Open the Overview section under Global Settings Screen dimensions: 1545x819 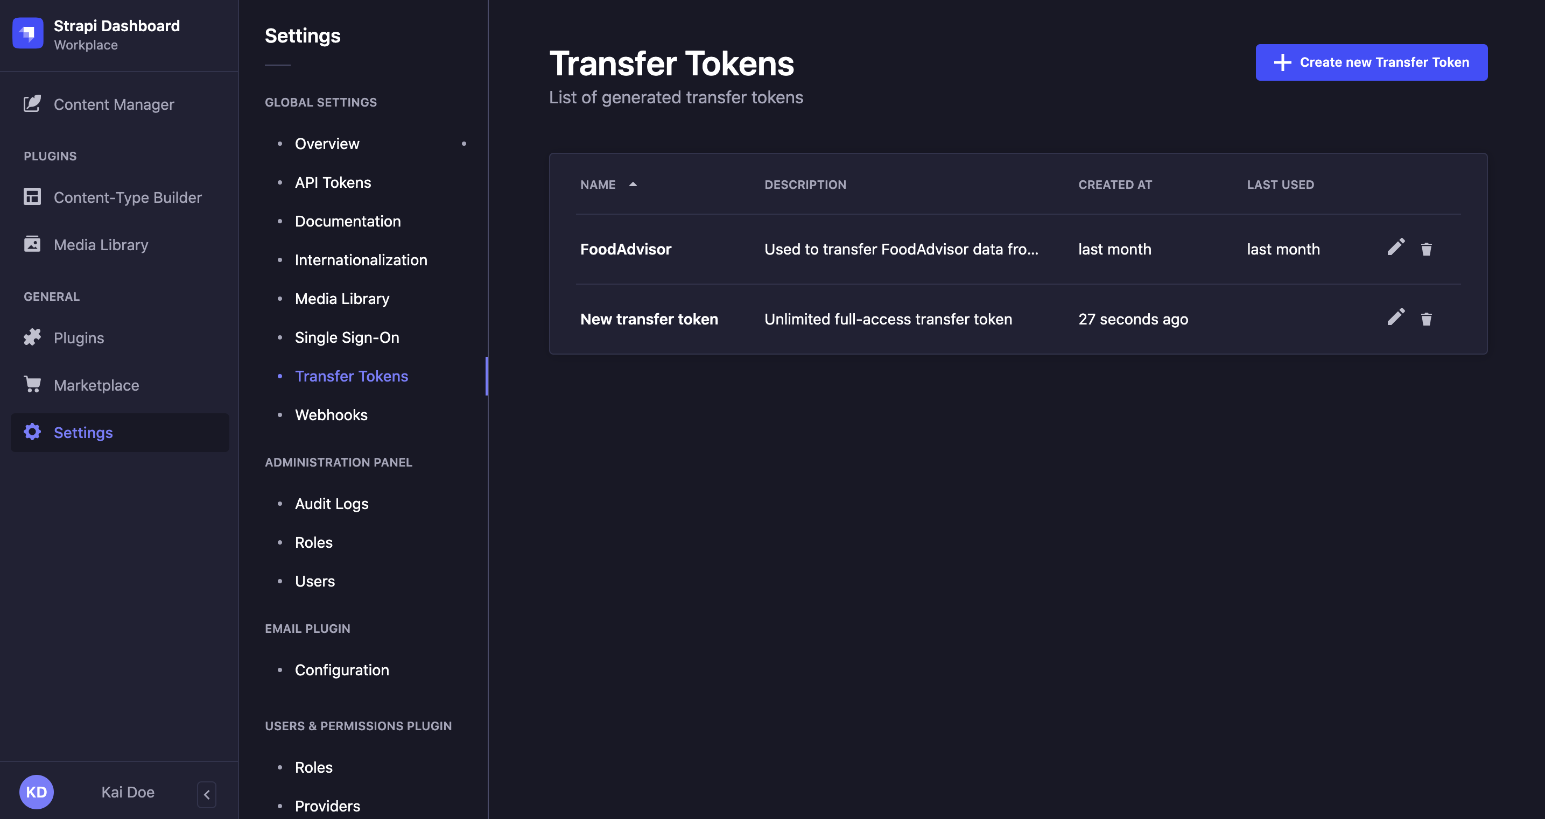(x=327, y=143)
